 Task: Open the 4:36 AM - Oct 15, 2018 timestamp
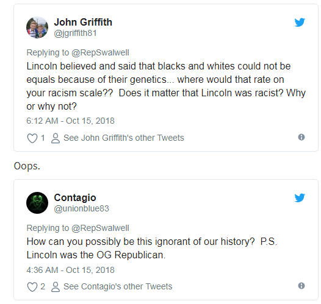70,270
